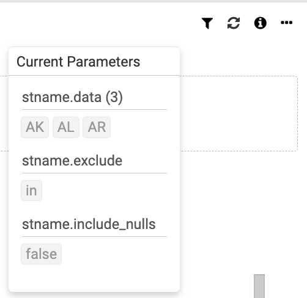This screenshot has height=298, width=307.
Task: Click the Current Parameters popover title
Action: (x=78, y=62)
